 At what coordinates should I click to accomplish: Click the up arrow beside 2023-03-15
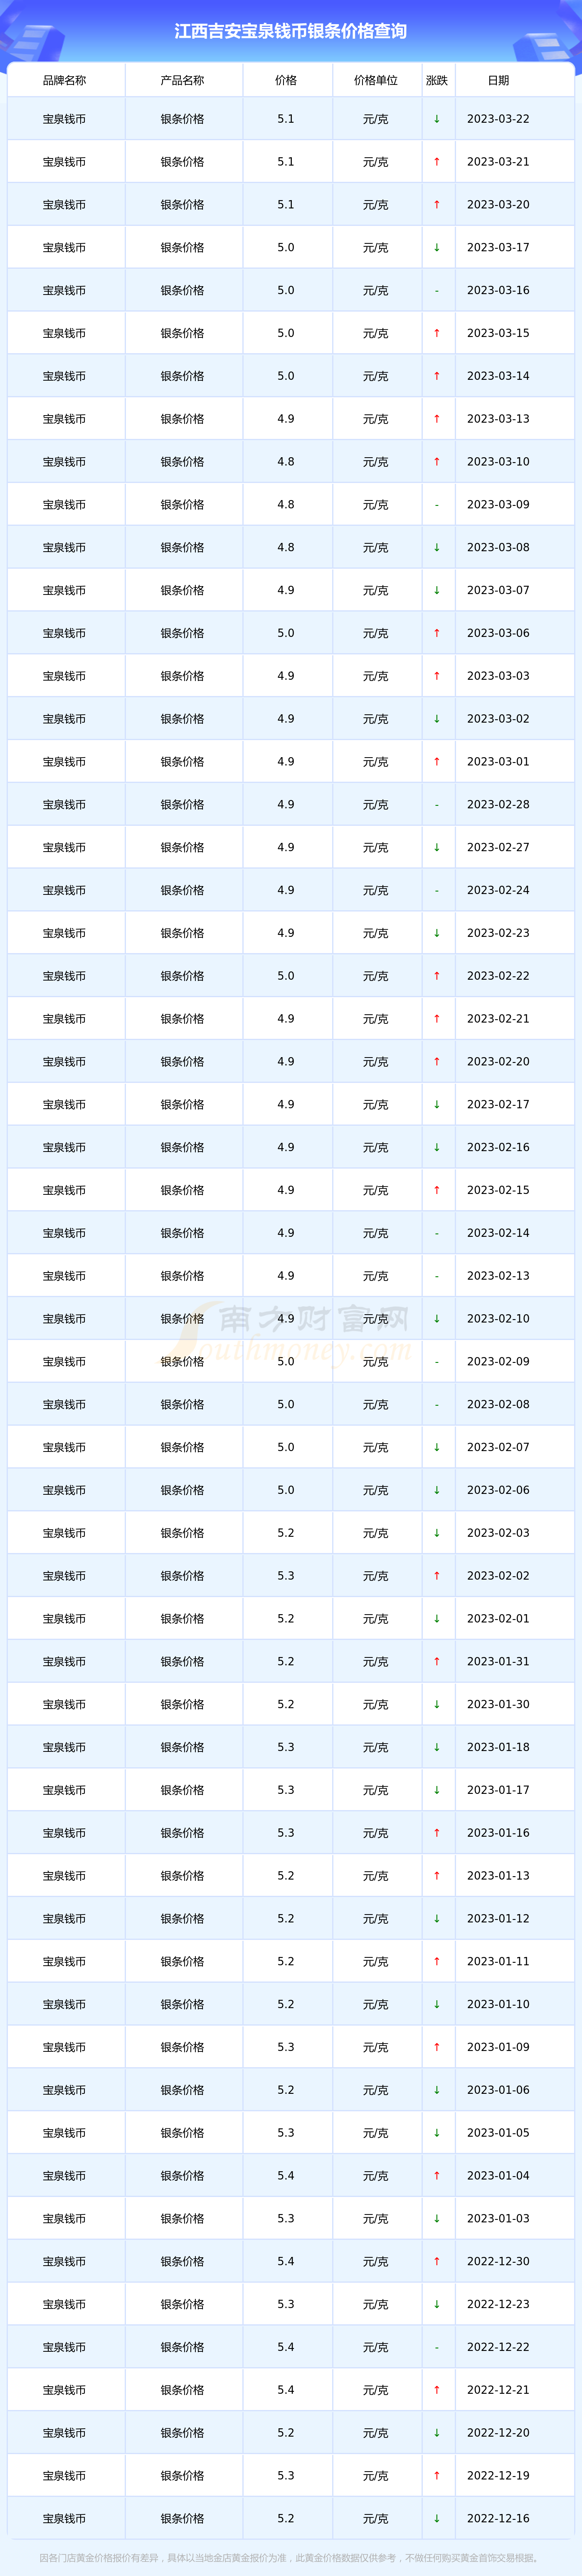click(437, 333)
